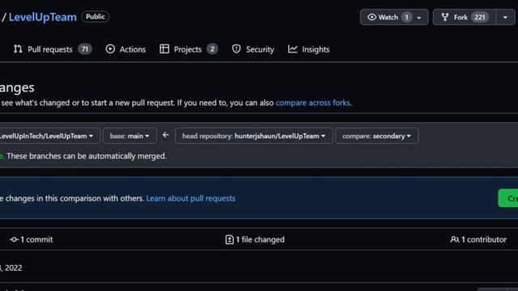518x291 pixels.
Task: Click the Security shield icon
Action: [236, 48]
